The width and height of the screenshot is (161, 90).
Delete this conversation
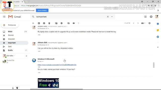[49, 23]
